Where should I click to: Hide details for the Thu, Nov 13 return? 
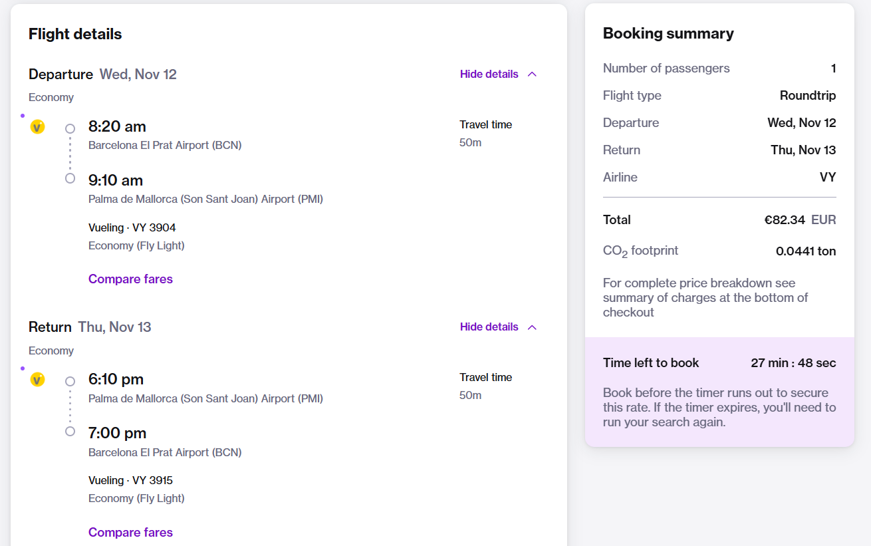489,327
